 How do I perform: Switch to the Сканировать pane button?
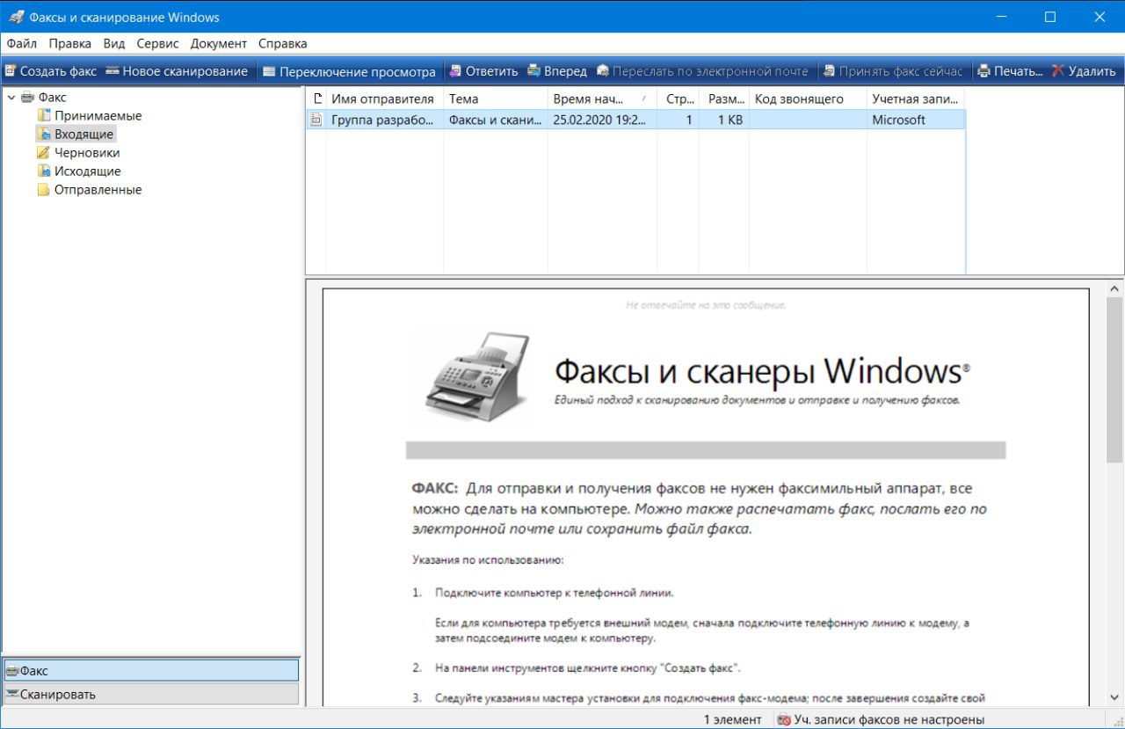click(150, 694)
